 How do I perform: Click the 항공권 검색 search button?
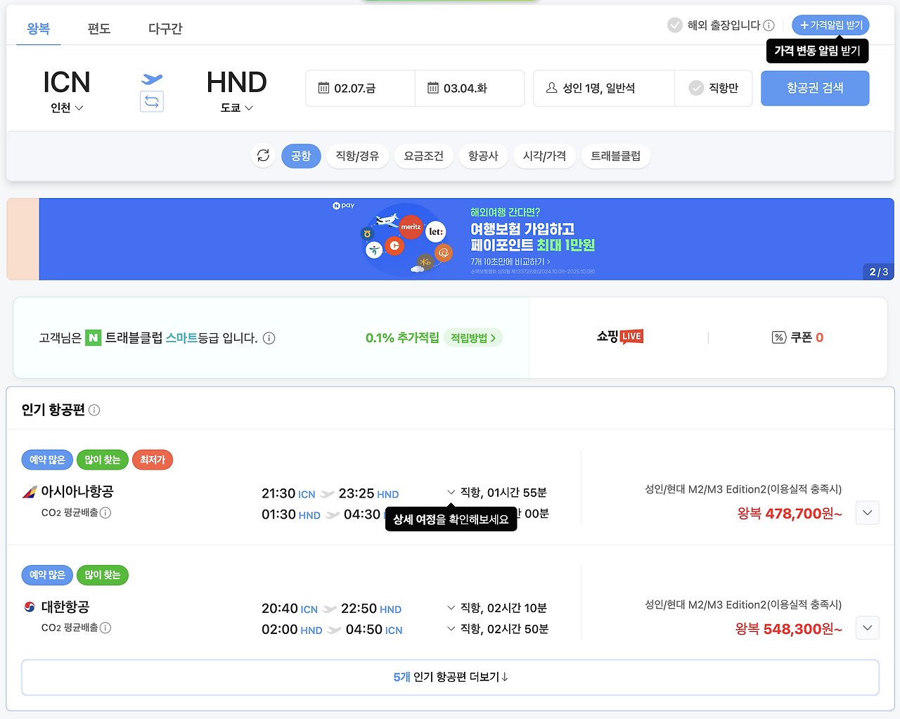point(815,88)
